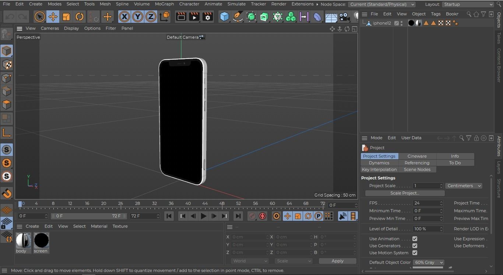Switch to Dynamics tab
This screenshot has height=275, width=503.
pos(379,163)
